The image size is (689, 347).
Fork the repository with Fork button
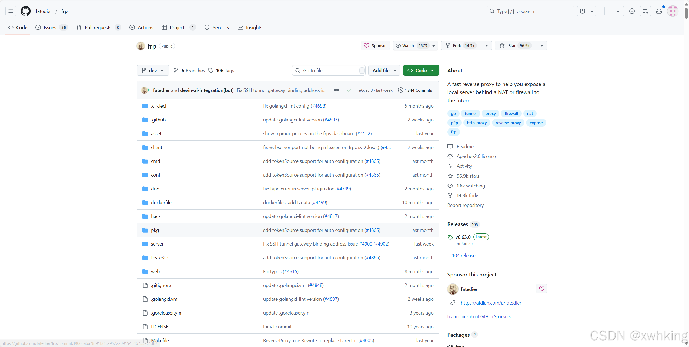click(x=461, y=45)
